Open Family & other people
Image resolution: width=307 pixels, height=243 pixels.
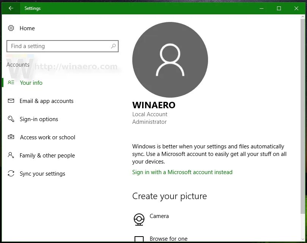pos(47,156)
